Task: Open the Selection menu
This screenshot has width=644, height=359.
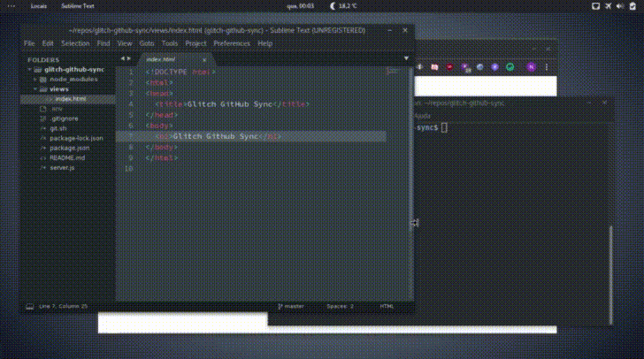Action: coord(75,43)
